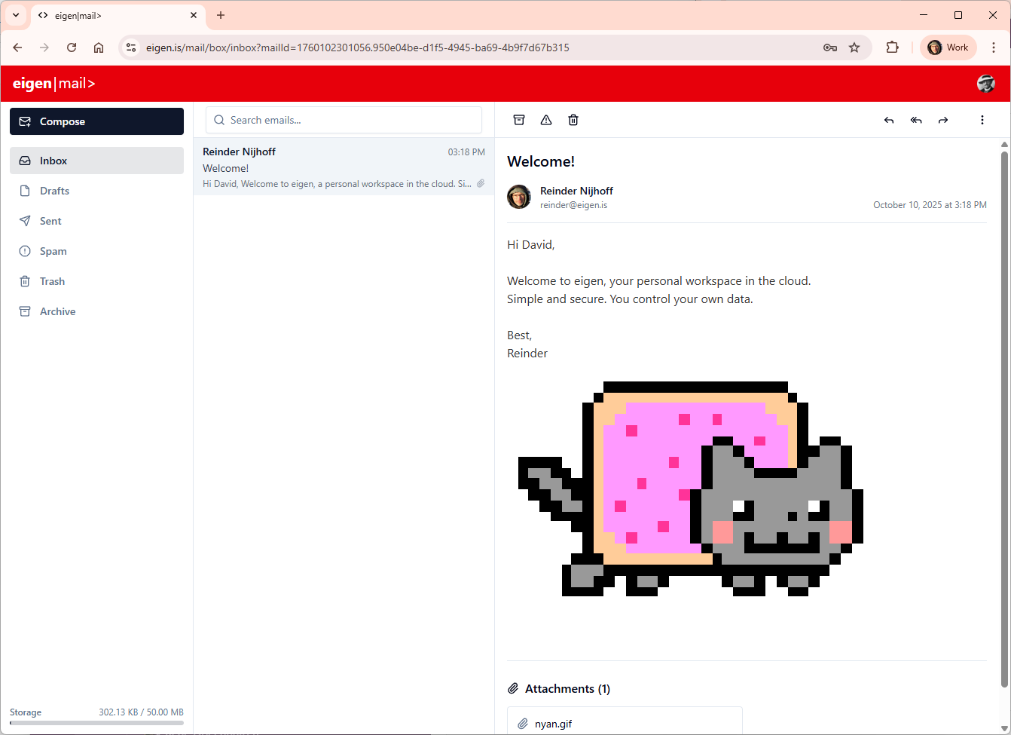Reply to Reinder's email
1011x735 pixels.
coord(889,120)
